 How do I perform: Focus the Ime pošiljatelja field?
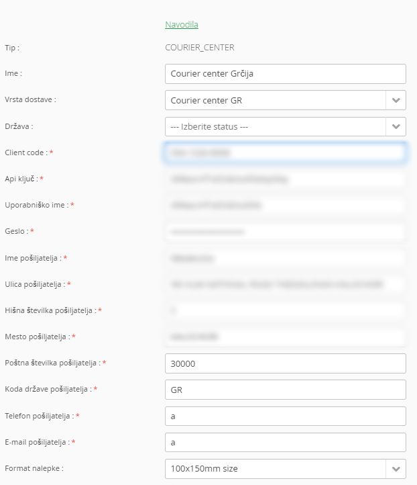pyautogui.click(x=285, y=258)
